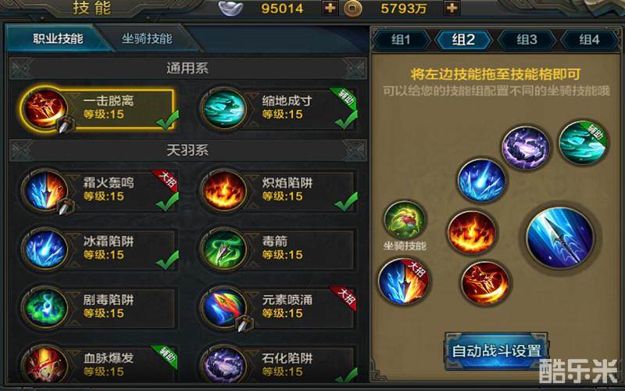The width and height of the screenshot is (625, 391).
Task: Switch to skill group 组3
Action: 527,40
